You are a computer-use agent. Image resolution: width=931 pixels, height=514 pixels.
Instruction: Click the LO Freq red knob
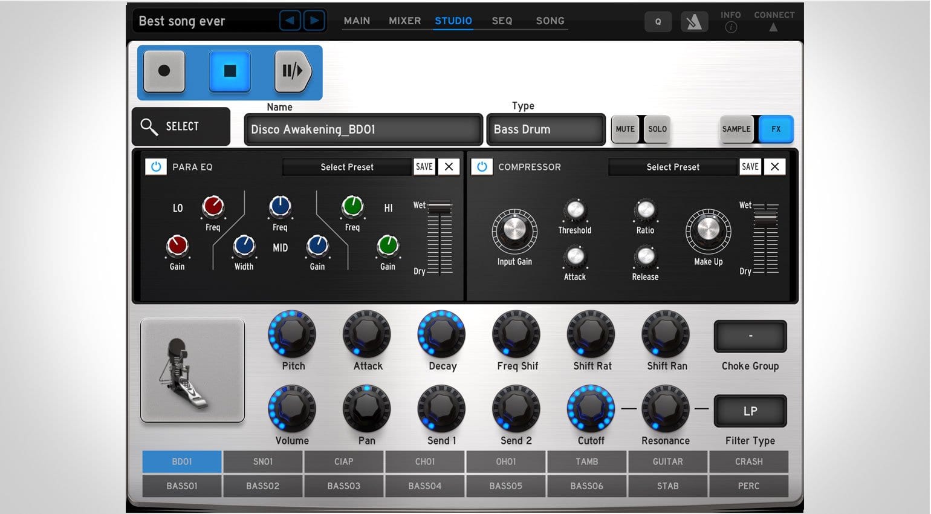tap(213, 207)
